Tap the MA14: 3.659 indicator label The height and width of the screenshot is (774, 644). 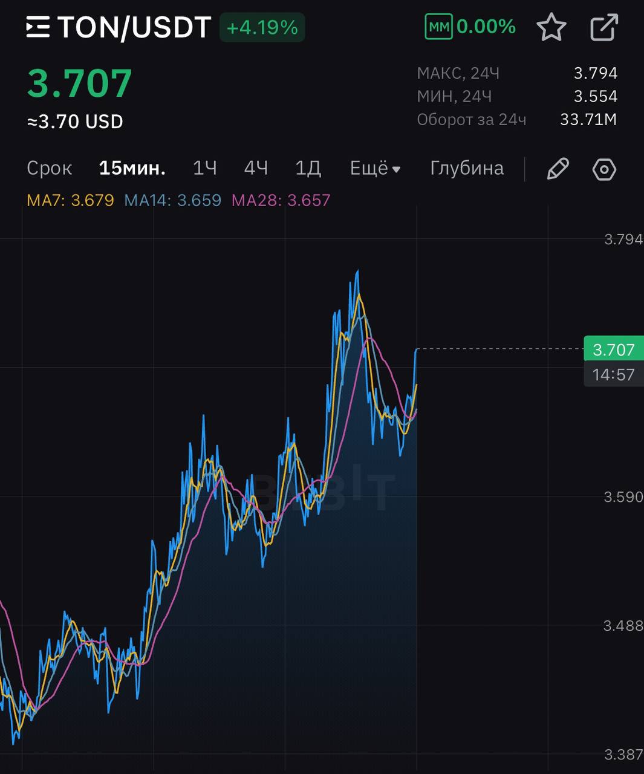pos(173,200)
